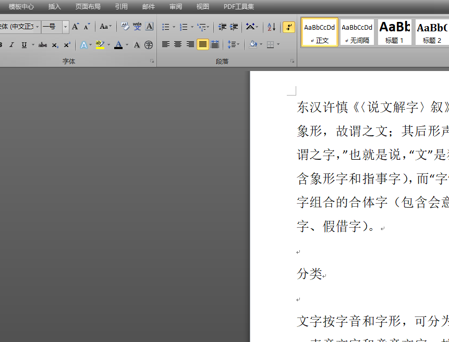Apply the Character Border icon
This screenshot has width=449, height=342.
pos(149,27)
